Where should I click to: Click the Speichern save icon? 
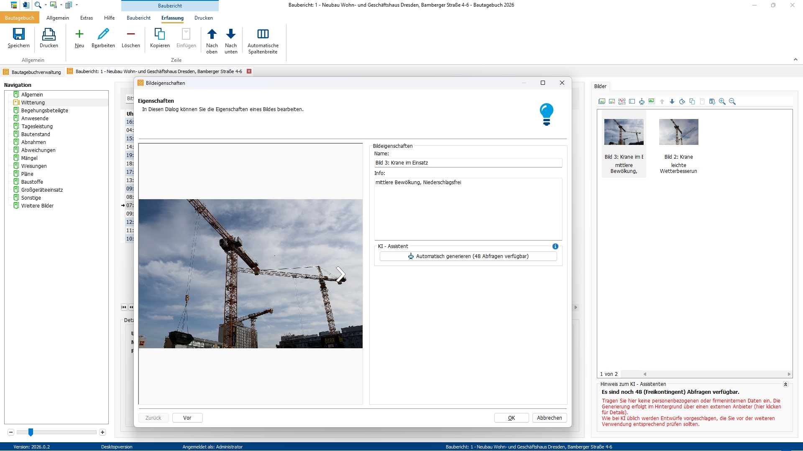click(x=19, y=34)
